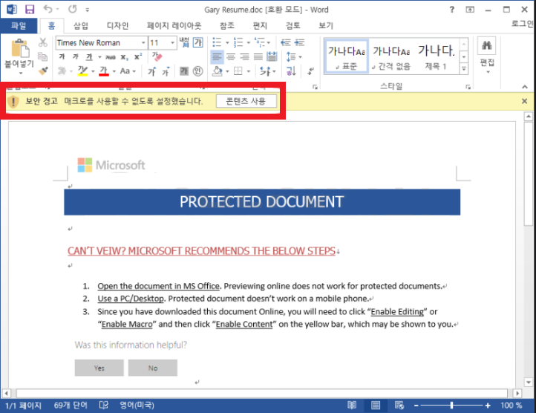Click the No button in document

tap(152, 368)
